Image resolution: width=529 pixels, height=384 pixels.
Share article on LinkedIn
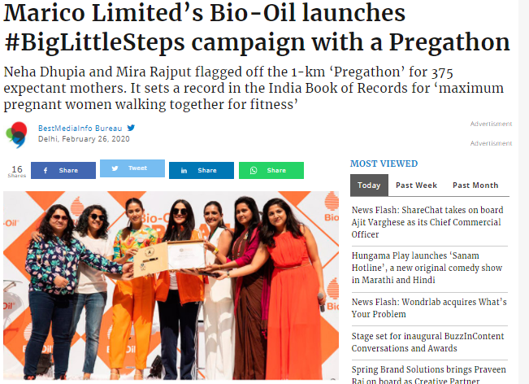202,171
